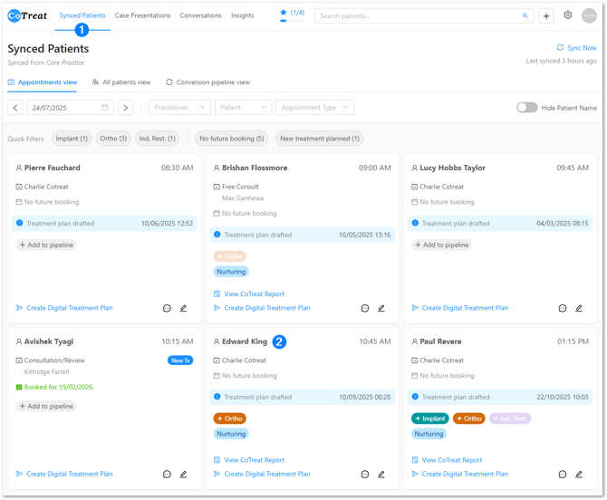The image size is (607, 500).
Task: Go to next day with right arrow
Action: (126, 108)
